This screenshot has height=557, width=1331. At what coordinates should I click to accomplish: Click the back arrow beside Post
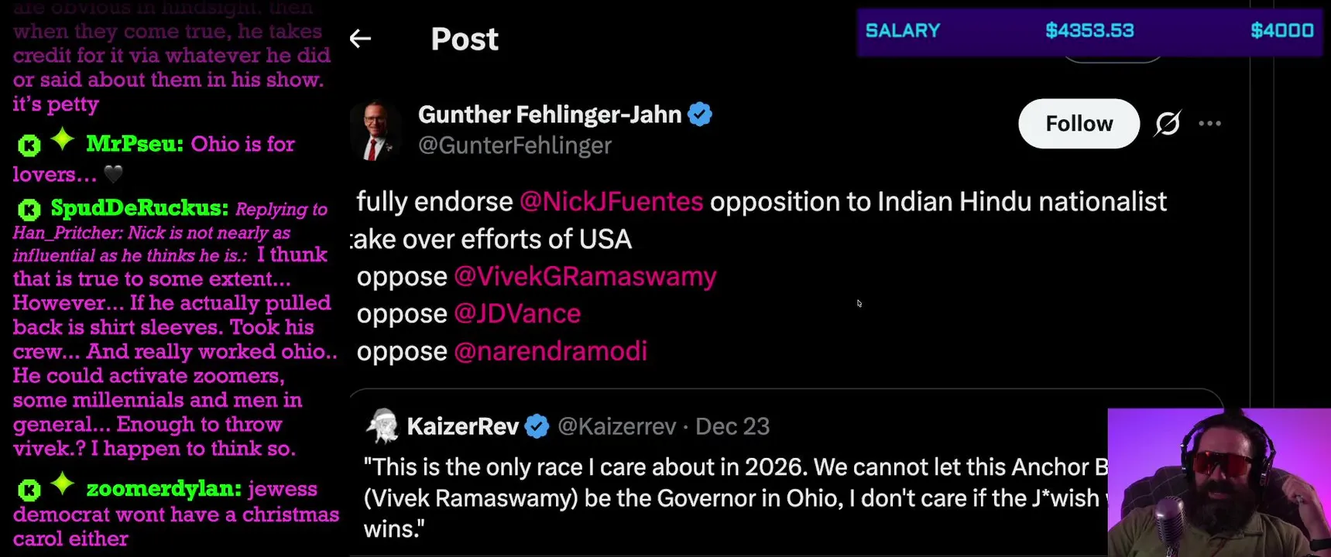point(360,39)
